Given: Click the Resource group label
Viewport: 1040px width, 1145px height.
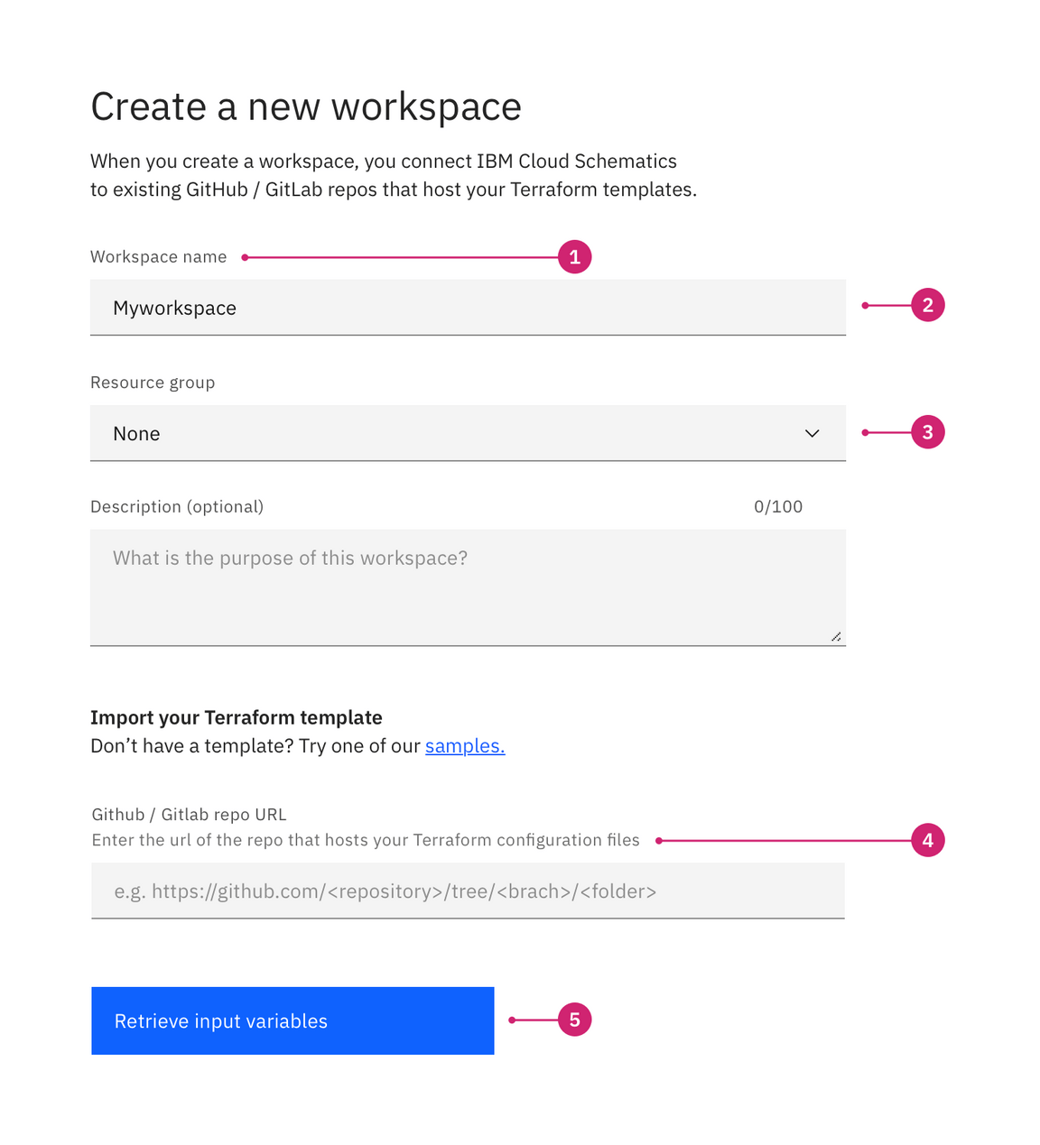Looking at the screenshot, I should tap(153, 383).
